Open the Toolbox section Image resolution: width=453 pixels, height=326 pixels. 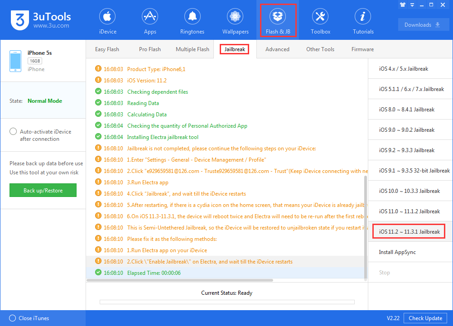tap(320, 21)
